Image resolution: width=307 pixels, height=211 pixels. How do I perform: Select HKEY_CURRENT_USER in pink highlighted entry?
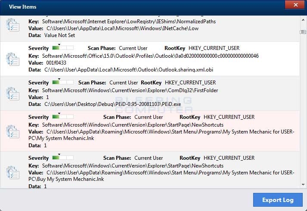coord(229,117)
